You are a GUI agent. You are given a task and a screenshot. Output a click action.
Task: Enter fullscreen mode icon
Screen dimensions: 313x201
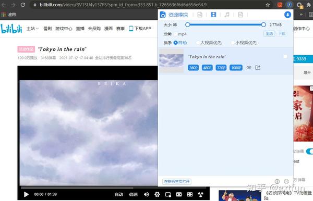click(x=201, y=194)
